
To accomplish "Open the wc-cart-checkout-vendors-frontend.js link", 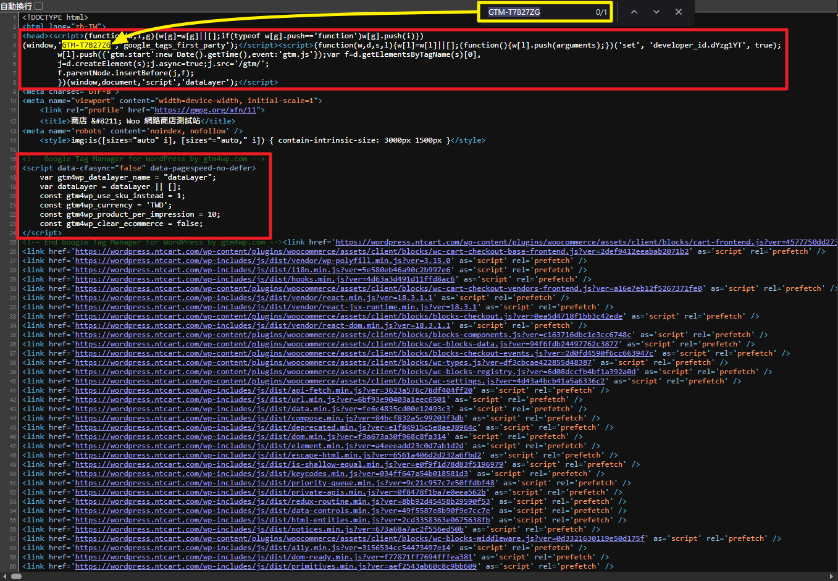I will click(388, 288).
